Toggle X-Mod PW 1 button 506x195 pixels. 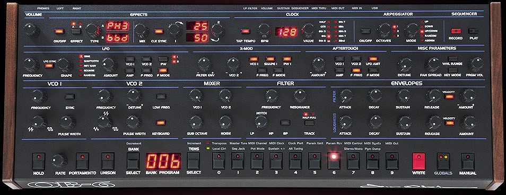287,59
